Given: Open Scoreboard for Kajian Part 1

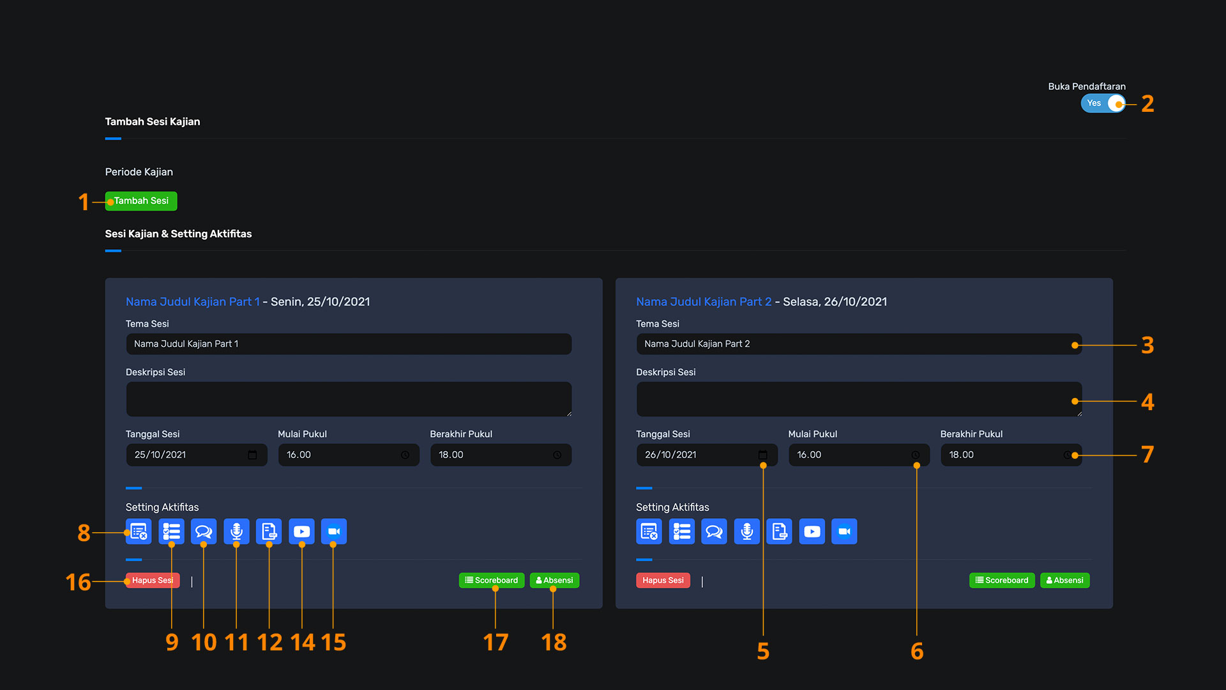Looking at the screenshot, I should pyautogui.click(x=491, y=580).
